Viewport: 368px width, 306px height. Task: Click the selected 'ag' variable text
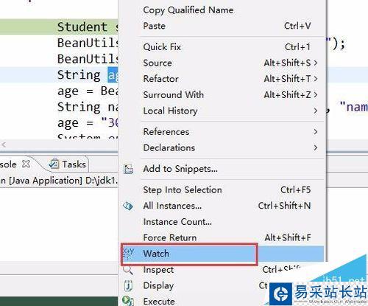(113, 75)
